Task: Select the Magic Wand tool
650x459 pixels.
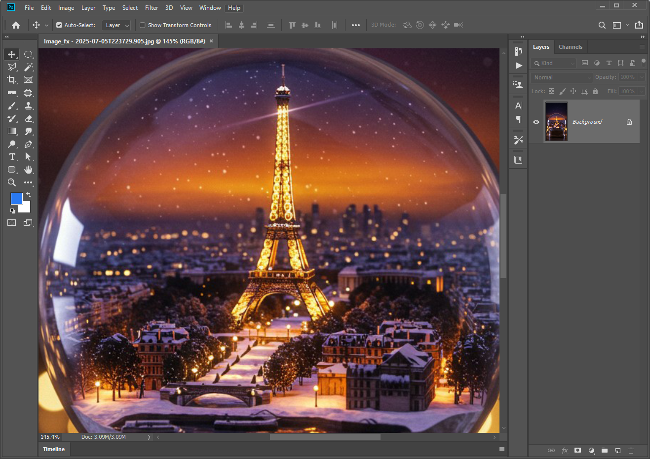Action: 29,67
